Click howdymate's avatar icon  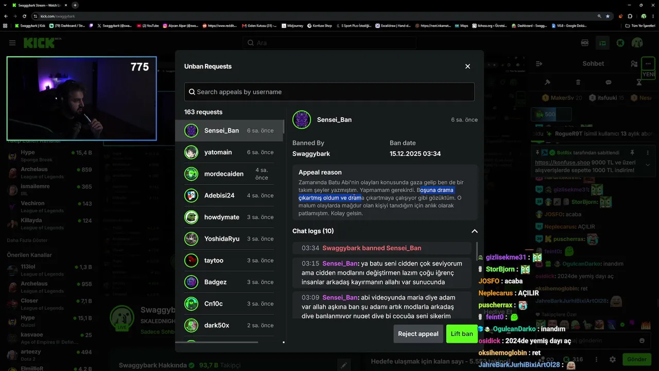[192, 217]
